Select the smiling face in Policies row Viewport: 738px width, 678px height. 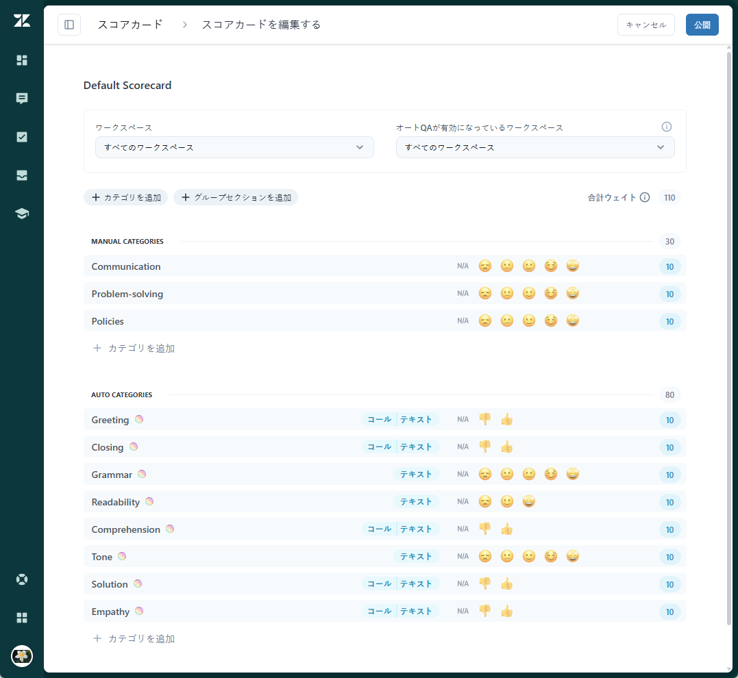(x=528, y=321)
